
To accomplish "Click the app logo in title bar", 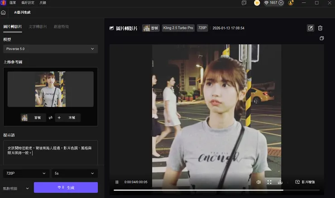I will (3, 3).
